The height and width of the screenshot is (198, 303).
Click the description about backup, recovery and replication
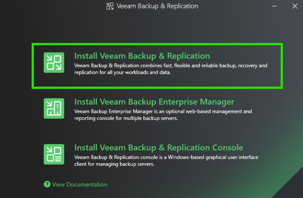coord(171,66)
